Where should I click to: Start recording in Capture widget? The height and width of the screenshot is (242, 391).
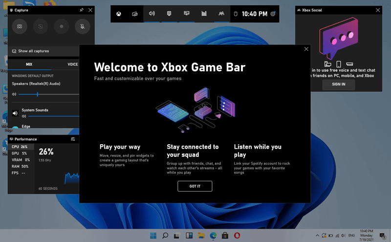click(62, 26)
